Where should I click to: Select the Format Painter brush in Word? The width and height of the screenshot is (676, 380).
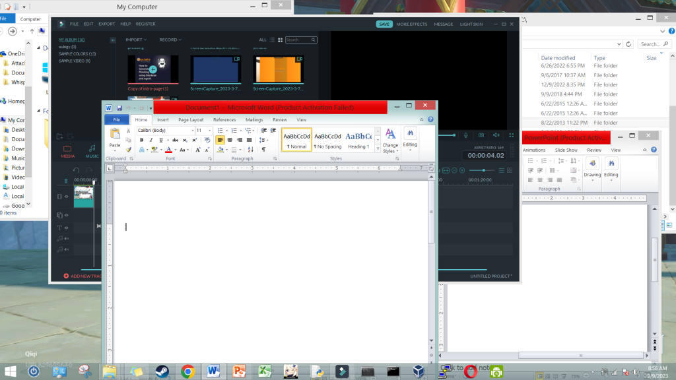[x=128, y=150]
